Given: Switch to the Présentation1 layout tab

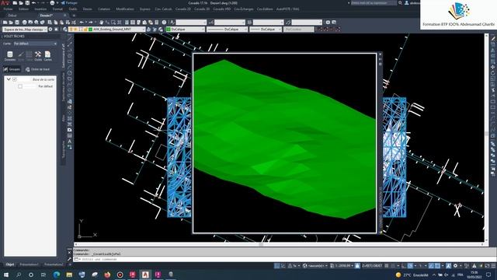Looking at the screenshot, I should [x=29, y=264].
